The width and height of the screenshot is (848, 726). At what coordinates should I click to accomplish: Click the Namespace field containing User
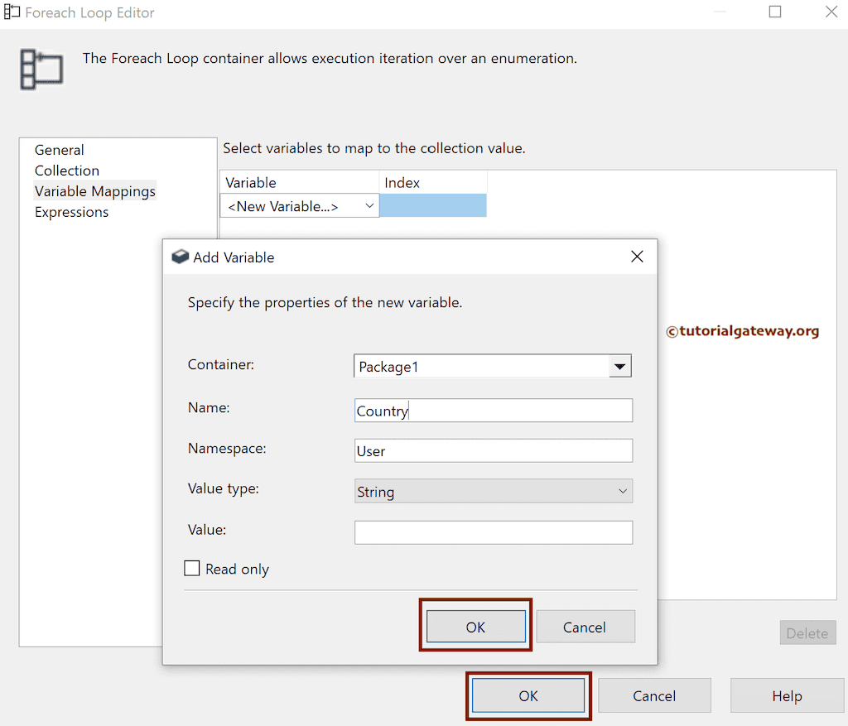493,450
